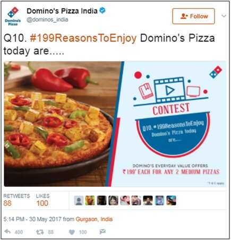Click the blue verified badge
Viewport: 231px width, 240px height.
tap(102, 11)
